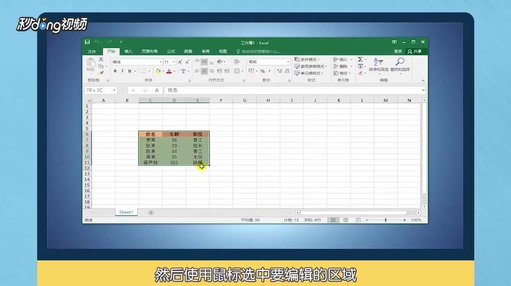This screenshot has height=286, width=511.
Task: Toggle top align in alignment group
Action: (197, 62)
